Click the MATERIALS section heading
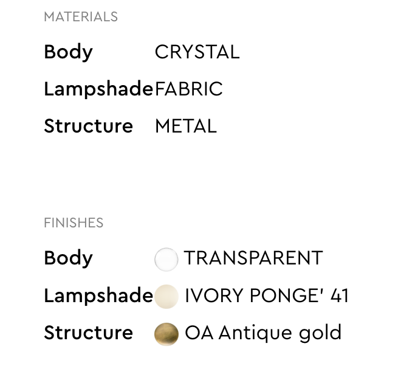 [81, 17]
